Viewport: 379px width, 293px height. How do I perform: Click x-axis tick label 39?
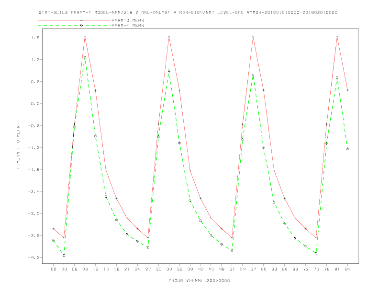click(190, 269)
